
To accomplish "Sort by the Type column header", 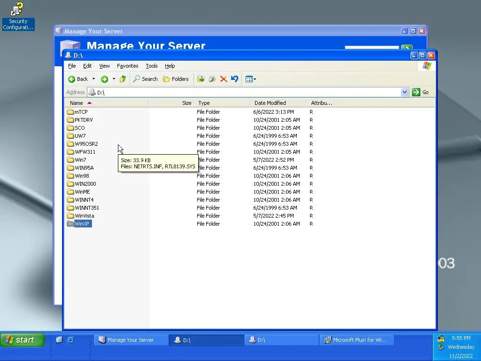I will 222,103.
